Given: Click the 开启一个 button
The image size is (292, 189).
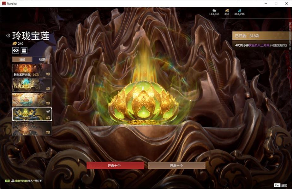Looking at the screenshot, I should coord(176,165).
